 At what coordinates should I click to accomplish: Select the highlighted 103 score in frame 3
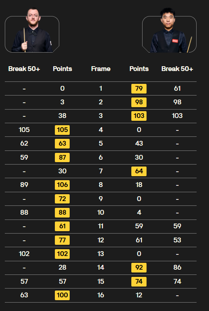[x=139, y=116]
